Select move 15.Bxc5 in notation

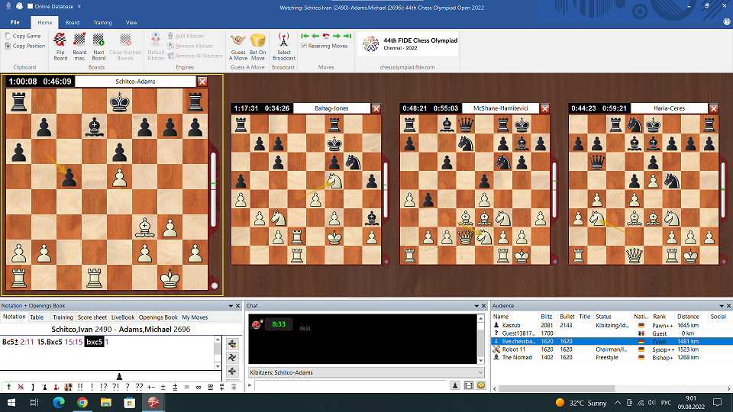50,342
